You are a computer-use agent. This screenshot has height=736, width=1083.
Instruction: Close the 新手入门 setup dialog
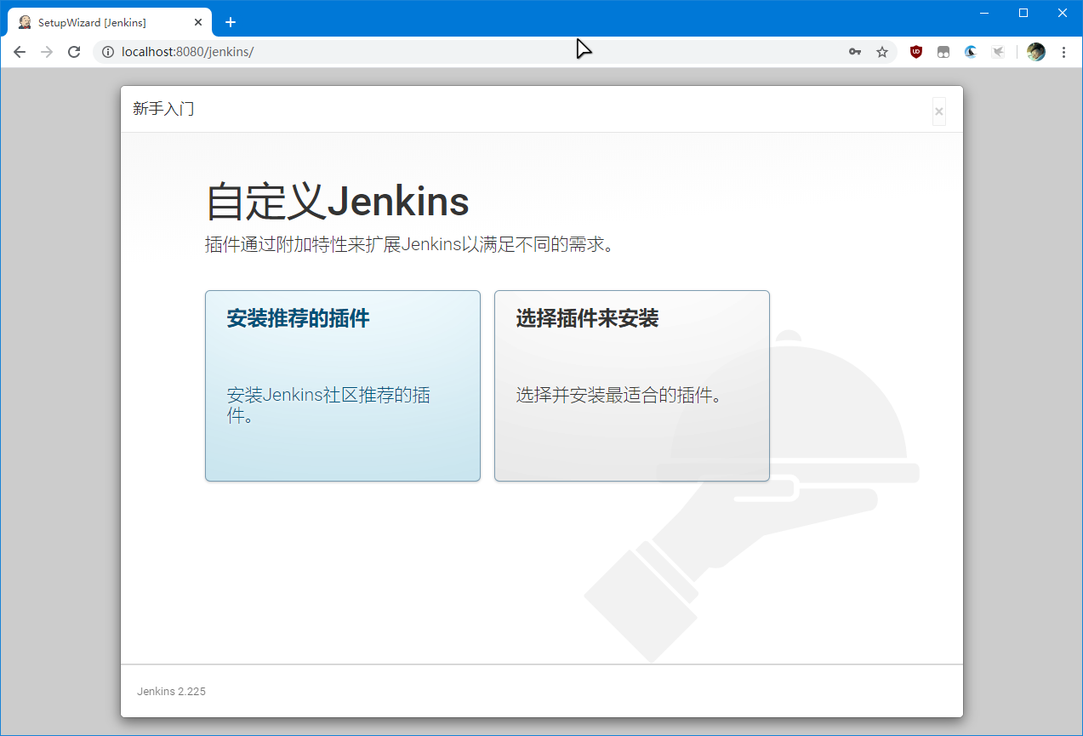coord(939,111)
